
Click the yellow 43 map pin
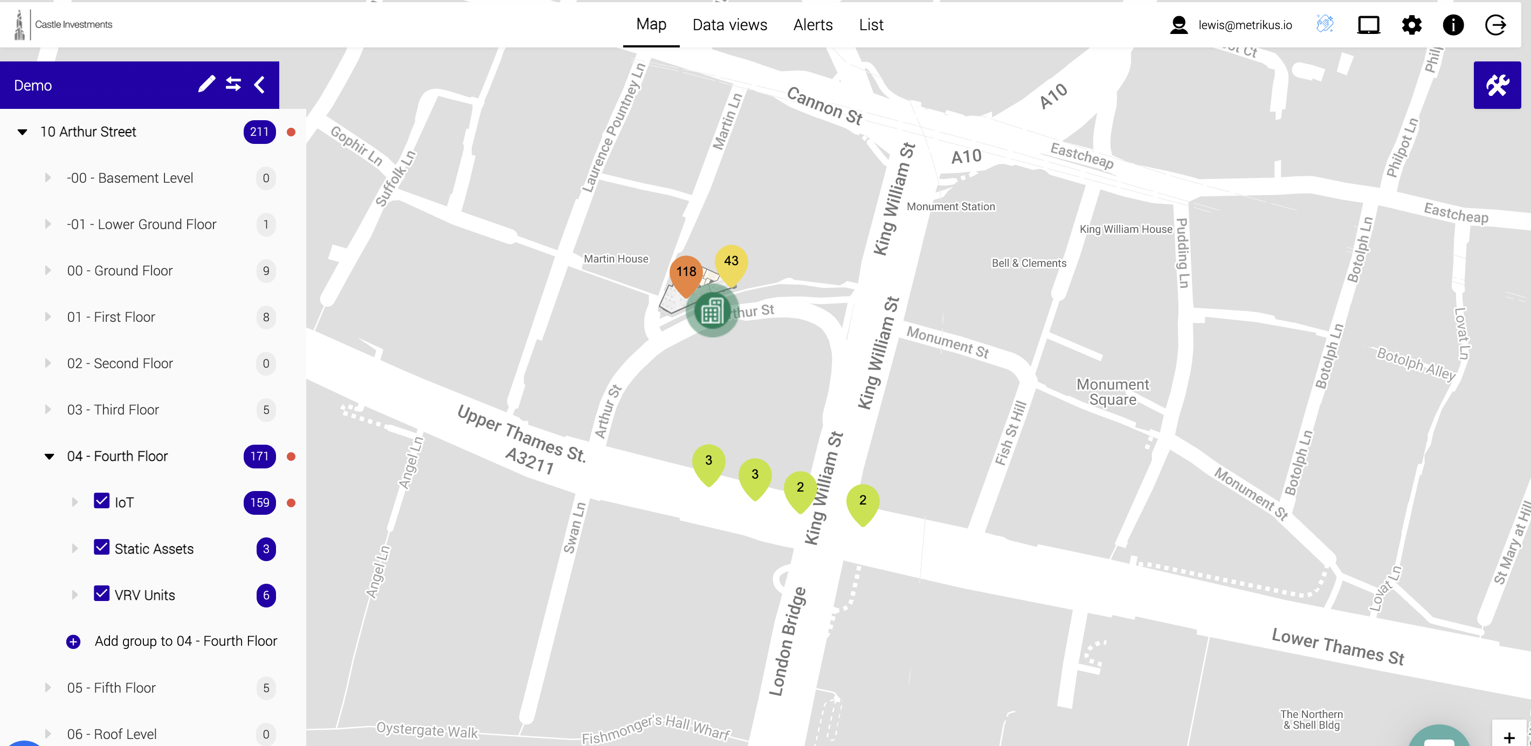731,265
